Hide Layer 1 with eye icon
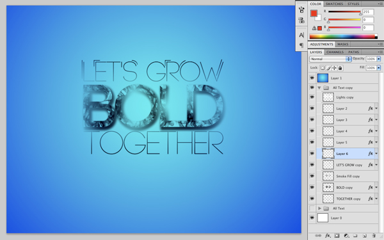This screenshot has height=240, width=384. point(312,78)
